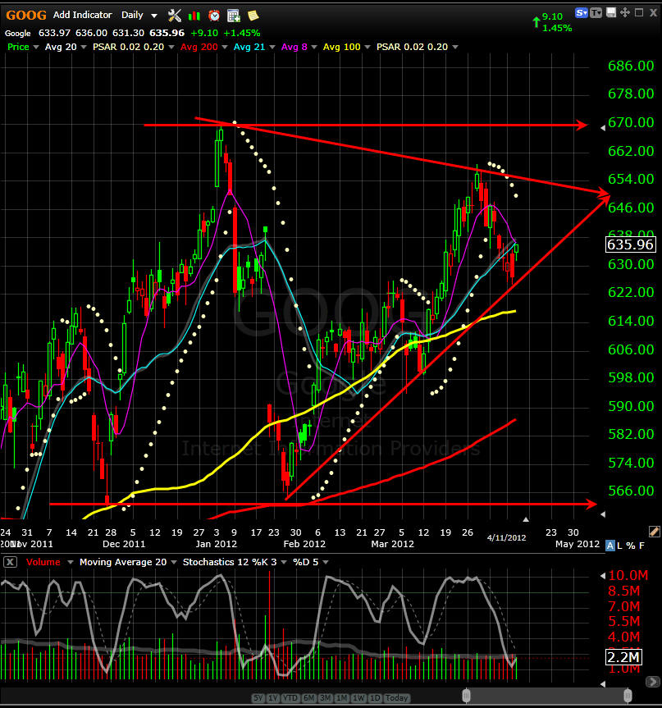Click the white triangle date marker
Image resolution: width=662 pixels, height=708 pixels.
tap(526, 519)
